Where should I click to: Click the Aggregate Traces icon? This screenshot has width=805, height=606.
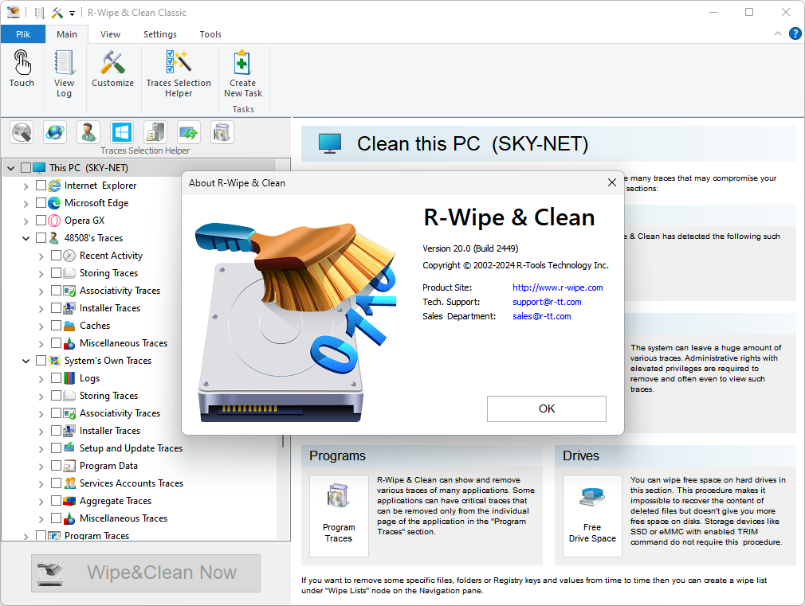(69, 501)
